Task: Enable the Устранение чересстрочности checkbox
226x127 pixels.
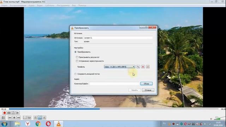Action: coord(77,61)
